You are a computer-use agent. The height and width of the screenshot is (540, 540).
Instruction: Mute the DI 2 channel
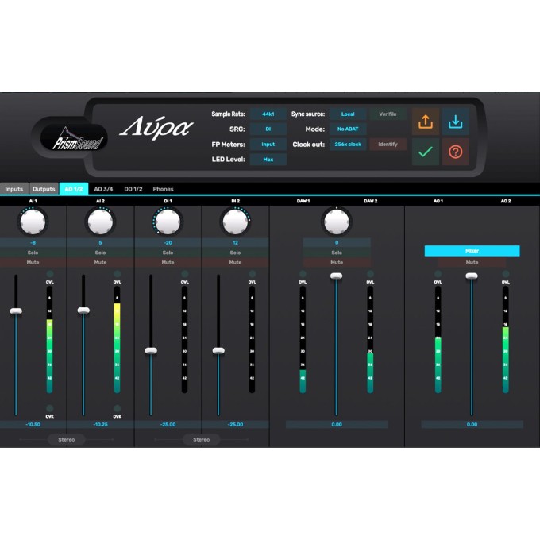[235, 262]
